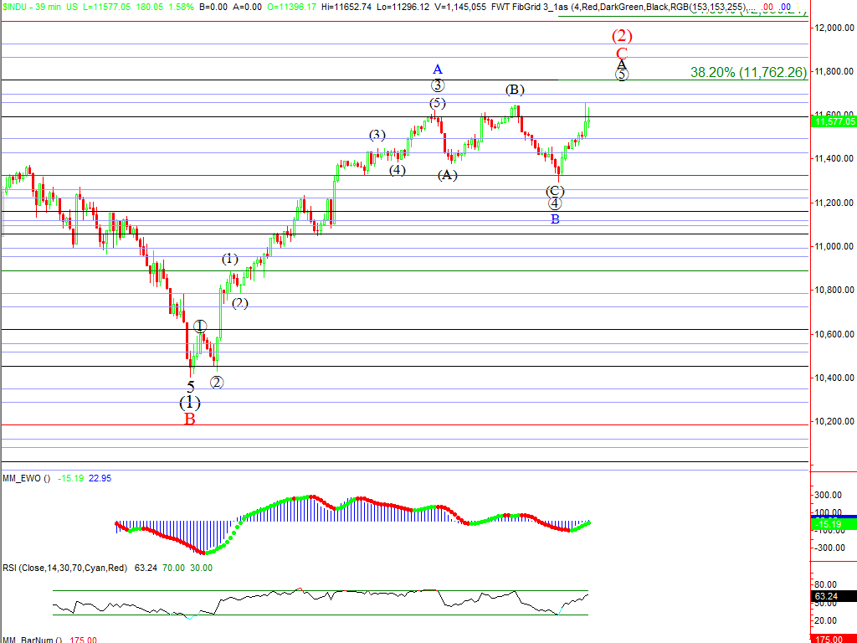Select the 38.20% Fibonacci level label
Image resolution: width=857 pixels, height=643 pixels.
click(748, 73)
